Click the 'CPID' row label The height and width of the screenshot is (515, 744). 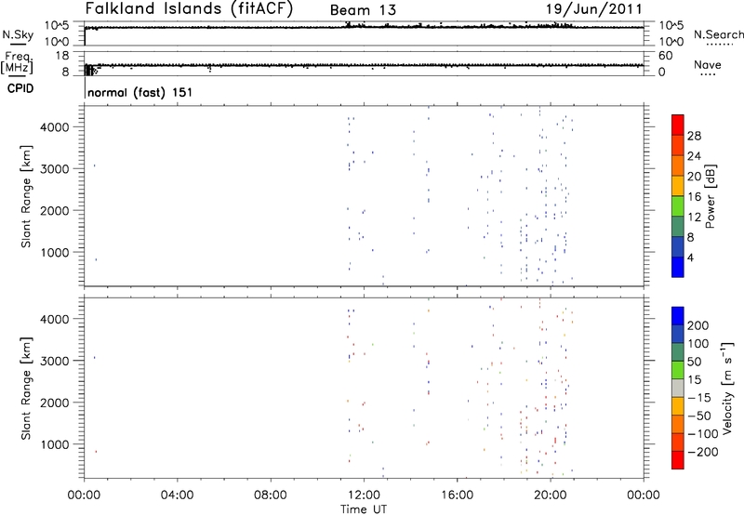pyautogui.click(x=20, y=88)
